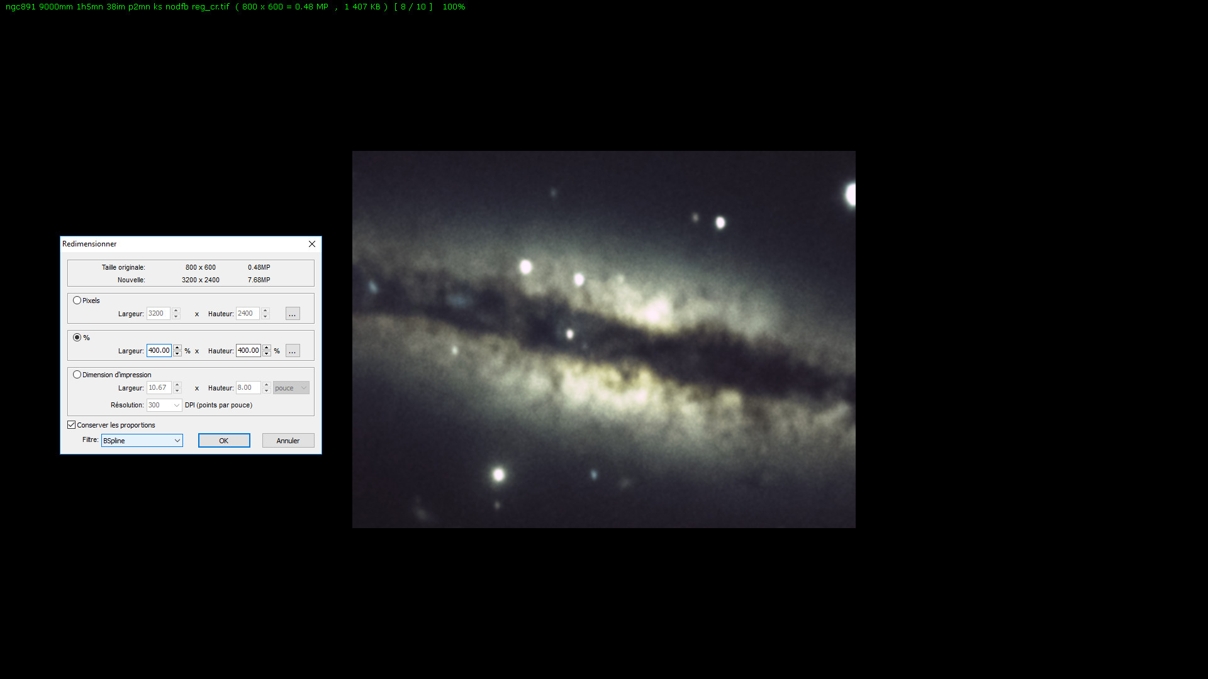Screen dimensions: 1208x679
Task: Click the percent Largeur input field
Action: click(159, 351)
